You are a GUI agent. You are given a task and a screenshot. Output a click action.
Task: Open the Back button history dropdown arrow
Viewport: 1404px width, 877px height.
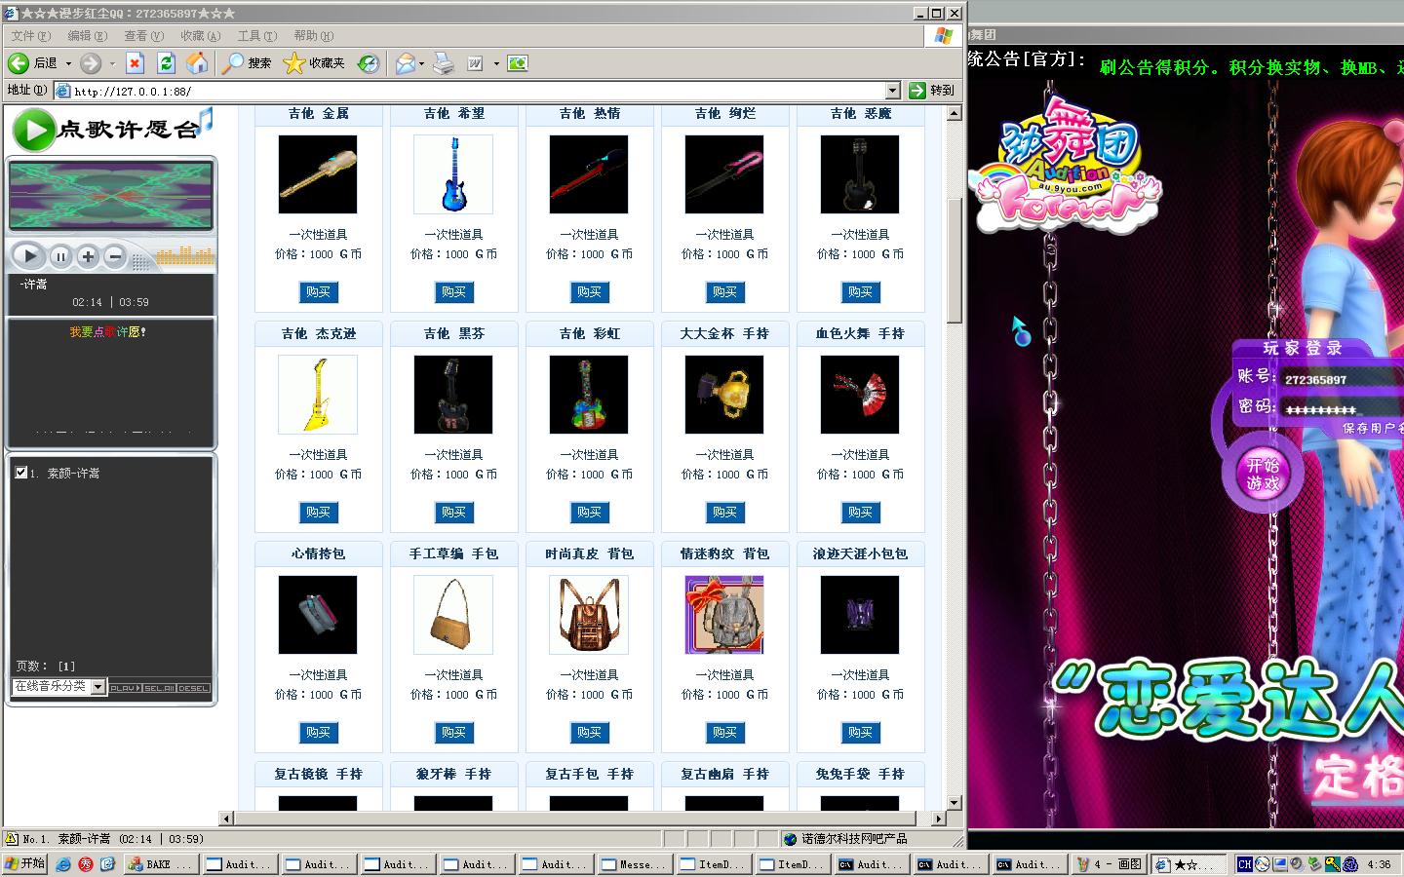(x=68, y=64)
